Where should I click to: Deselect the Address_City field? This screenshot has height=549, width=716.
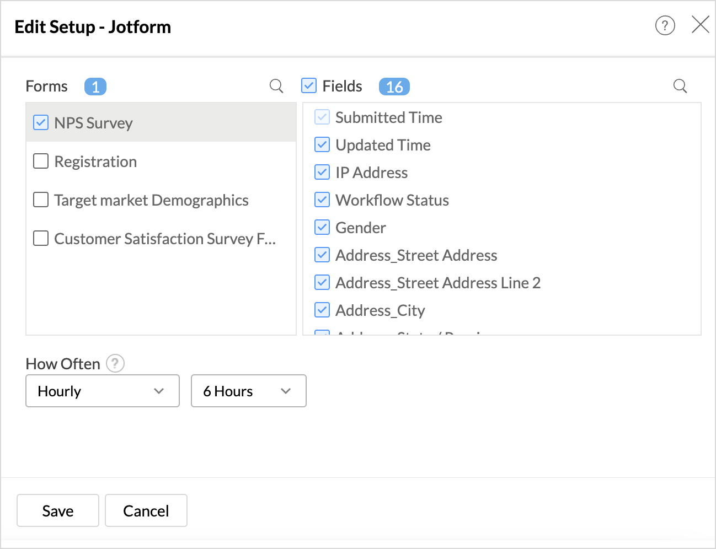pos(322,310)
